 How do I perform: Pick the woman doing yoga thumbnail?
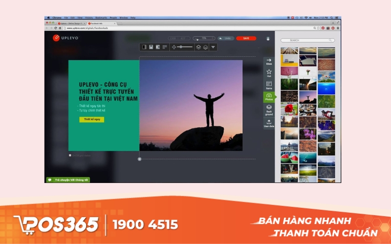point(326,114)
